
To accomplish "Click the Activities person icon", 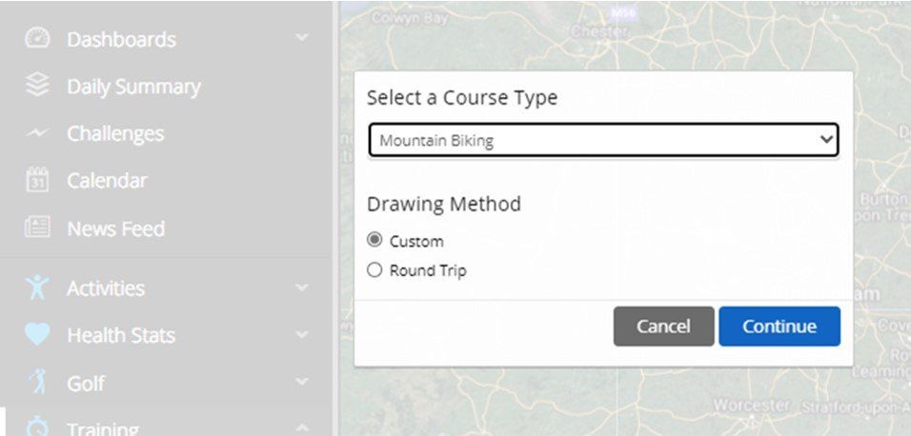I will tap(36, 287).
